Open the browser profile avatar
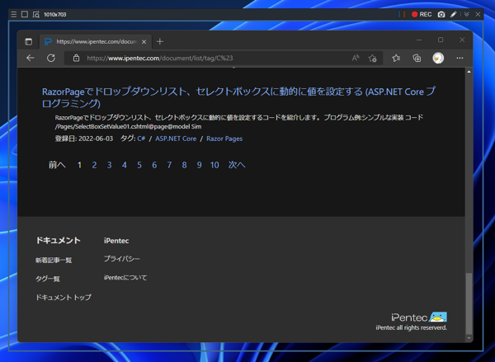This screenshot has height=362, width=495. (x=438, y=58)
